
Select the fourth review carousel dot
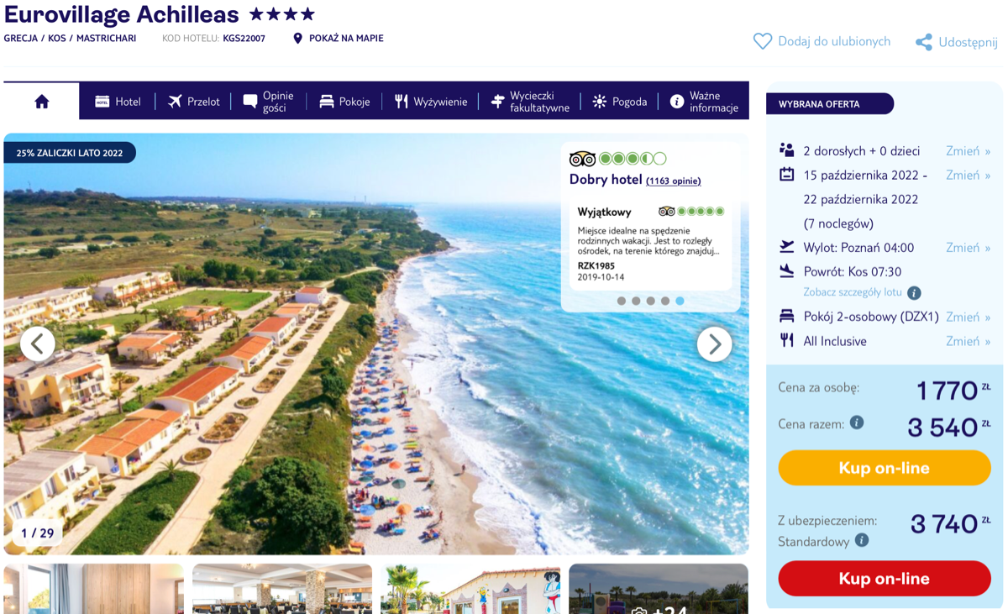click(665, 301)
